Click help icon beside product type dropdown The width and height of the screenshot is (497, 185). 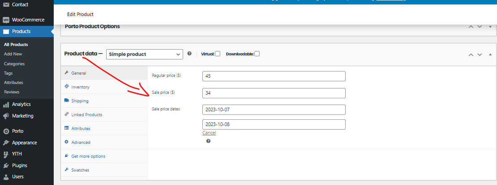click(x=189, y=54)
